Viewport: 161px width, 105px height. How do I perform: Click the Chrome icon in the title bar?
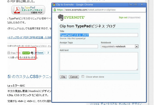[54, 5]
